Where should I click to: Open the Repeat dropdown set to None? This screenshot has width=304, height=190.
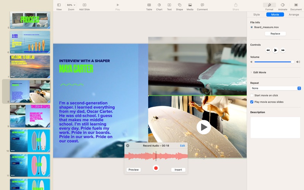pos(275,88)
